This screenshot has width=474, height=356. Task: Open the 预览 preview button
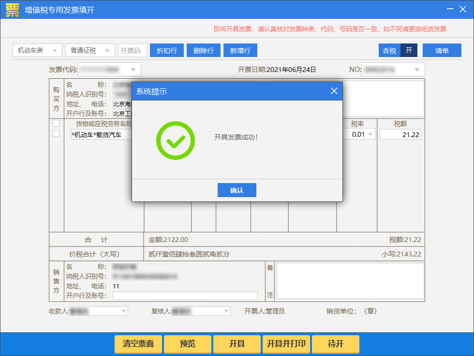pos(188,344)
